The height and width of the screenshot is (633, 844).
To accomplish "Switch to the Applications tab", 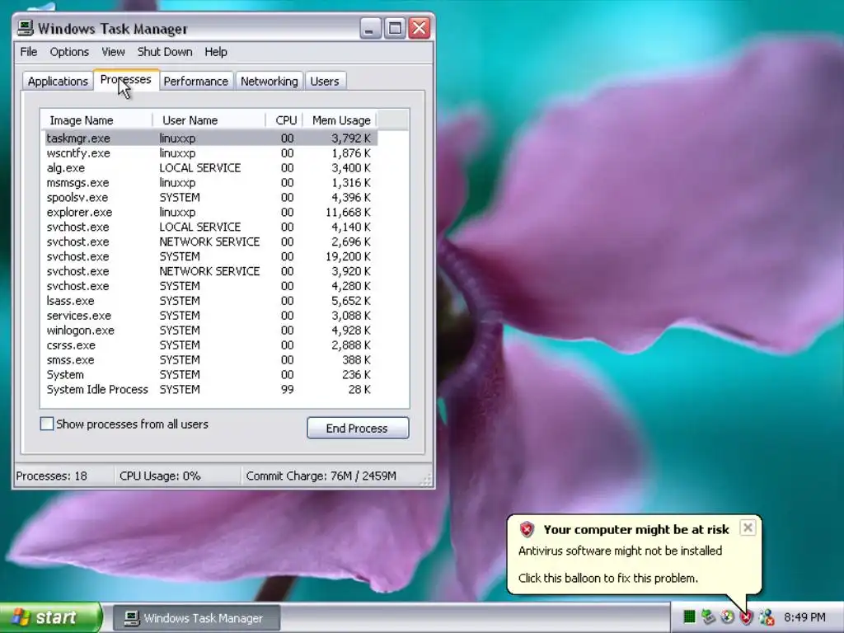I will click(58, 82).
